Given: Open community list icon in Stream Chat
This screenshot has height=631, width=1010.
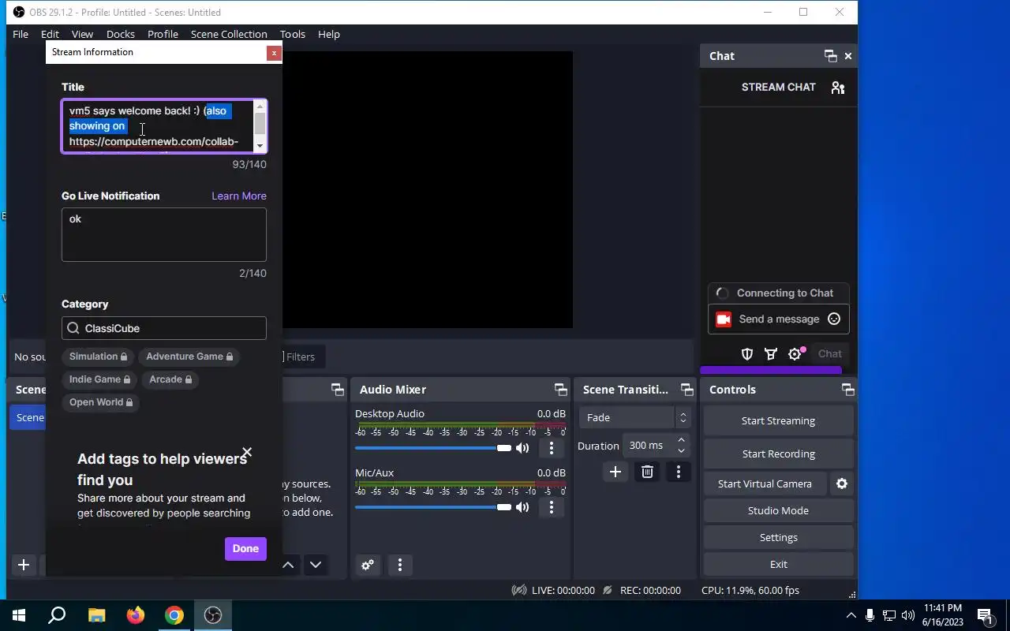Looking at the screenshot, I should coord(838,88).
